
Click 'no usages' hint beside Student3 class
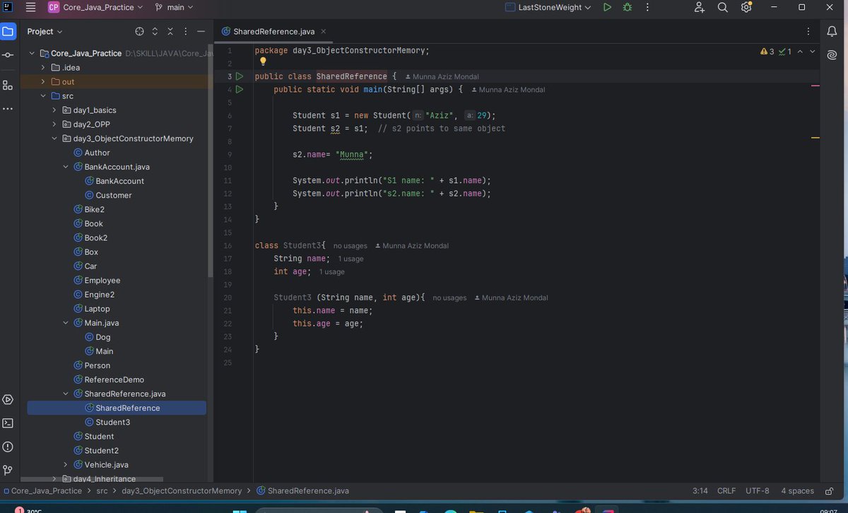[351, 246]
